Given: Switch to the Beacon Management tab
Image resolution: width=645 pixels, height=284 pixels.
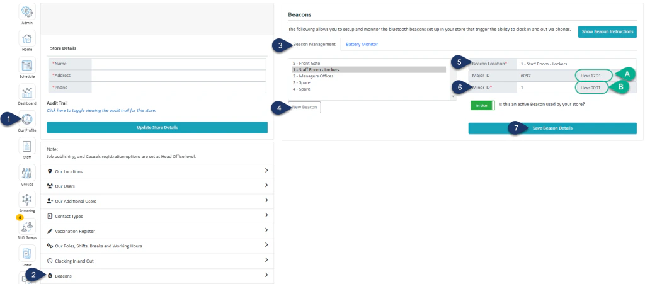Looking at the screenshot, I should pyautogui.click(x=314, y=44).
